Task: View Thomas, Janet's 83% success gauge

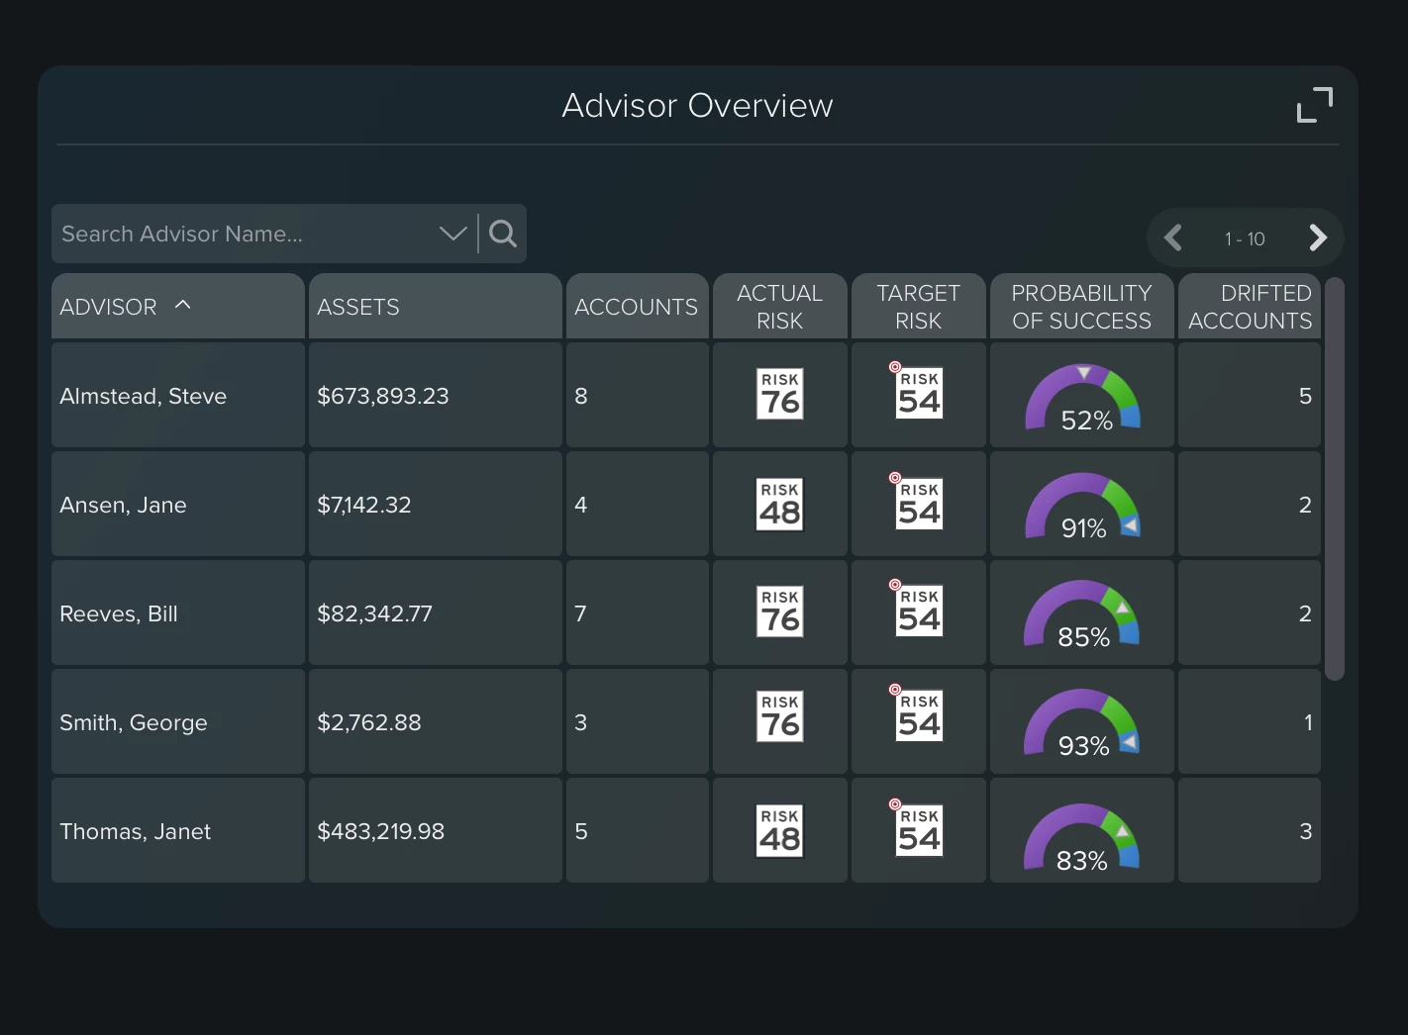Action: 1082,838
